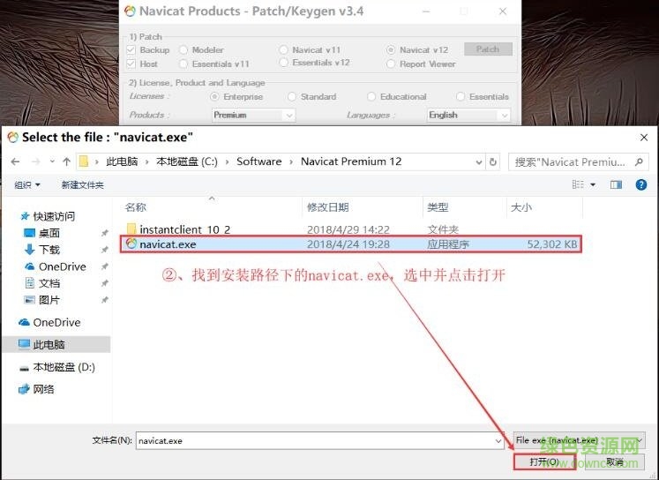
Task: Click the up one level arrow
Action: coord(66,161)
